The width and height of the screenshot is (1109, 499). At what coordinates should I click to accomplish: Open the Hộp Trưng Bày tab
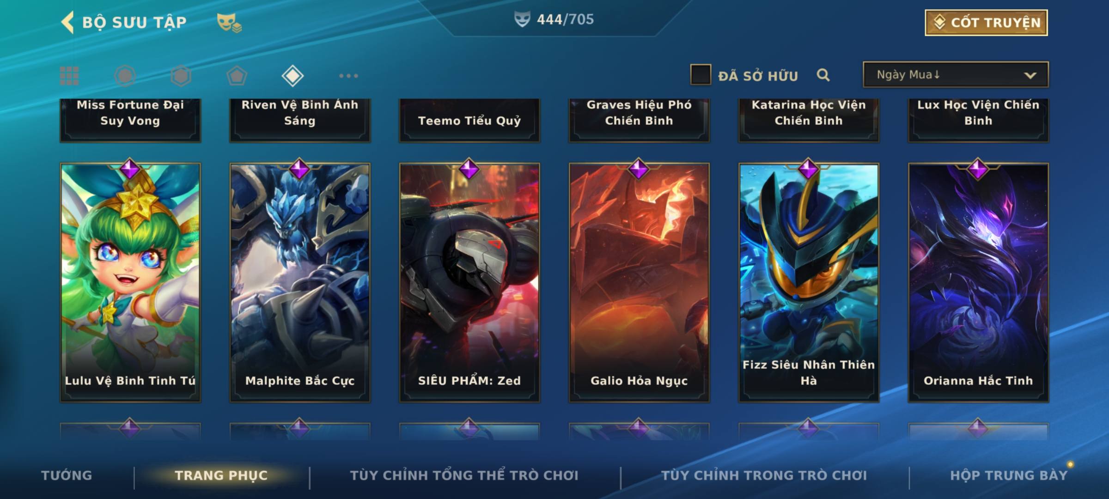pos(1009,475)
